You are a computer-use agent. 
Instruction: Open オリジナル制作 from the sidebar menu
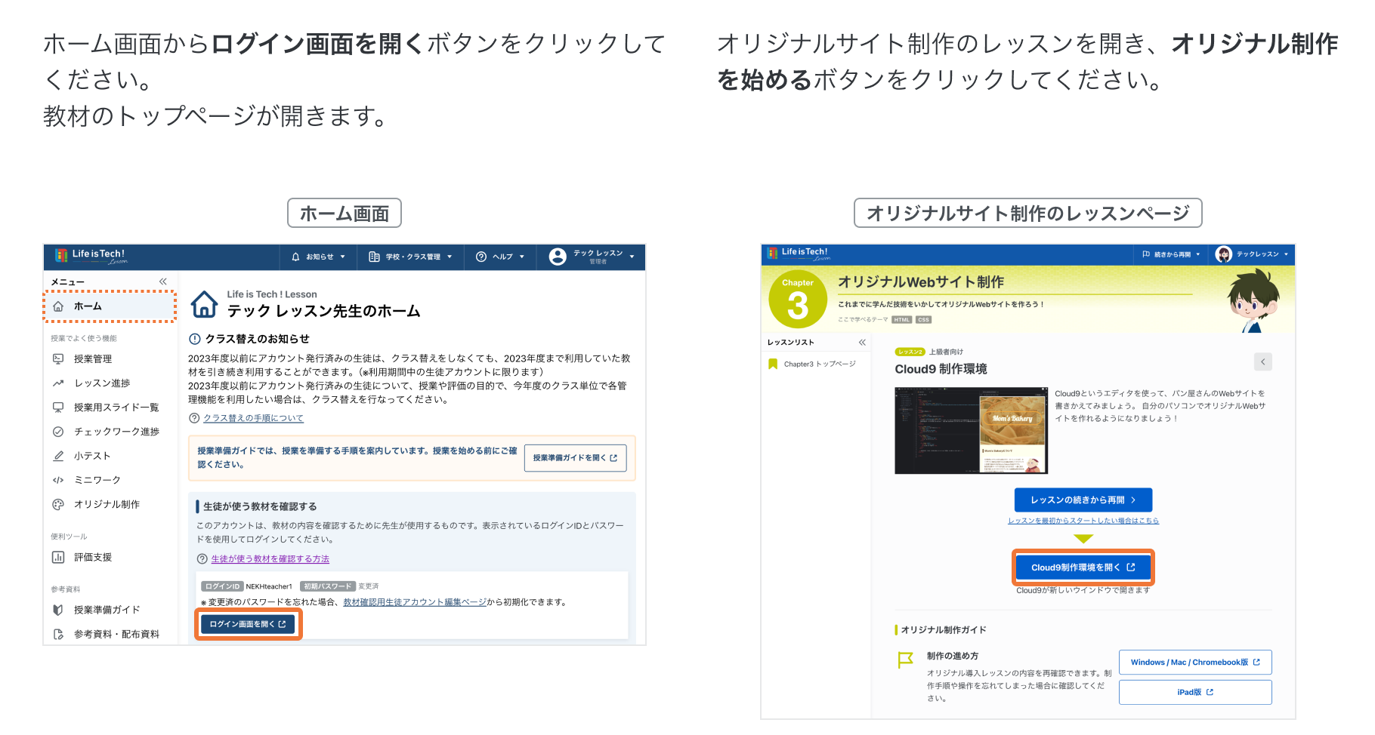click(106, 504)
